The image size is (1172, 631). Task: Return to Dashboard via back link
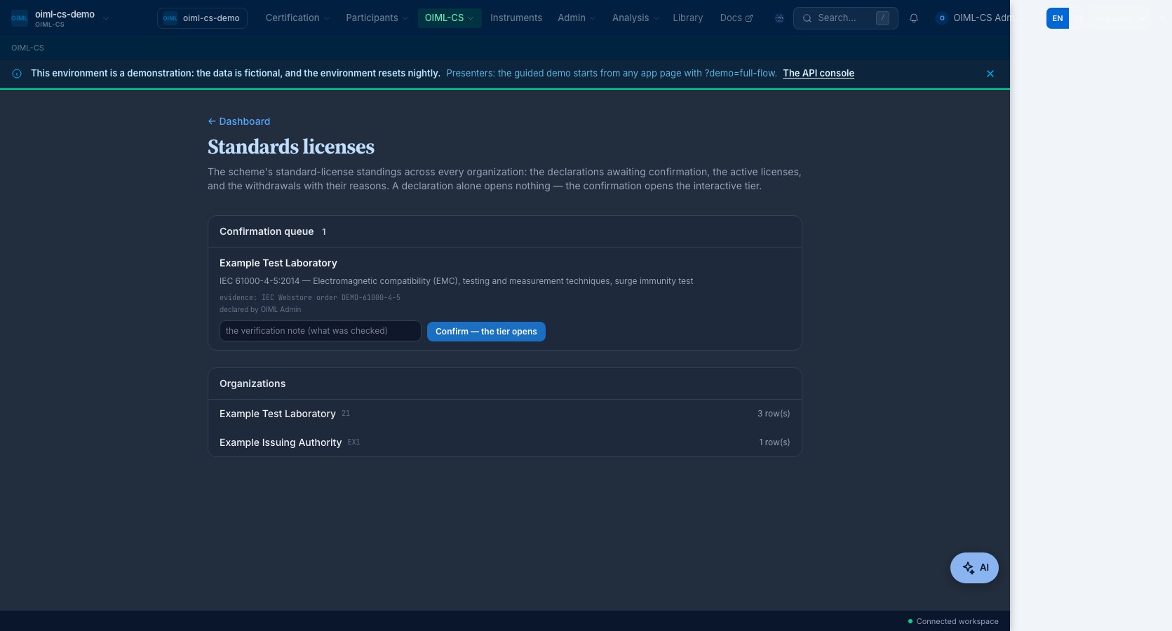239,121
